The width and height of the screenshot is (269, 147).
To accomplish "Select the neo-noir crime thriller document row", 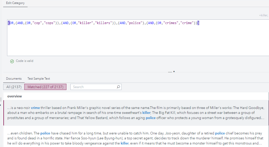I will [136, 113].
